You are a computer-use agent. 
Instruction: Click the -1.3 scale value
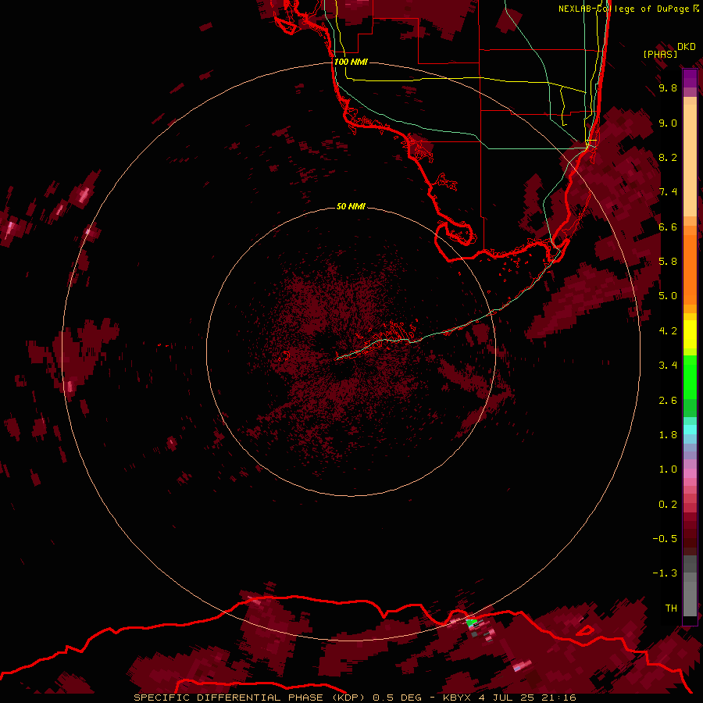665,573
